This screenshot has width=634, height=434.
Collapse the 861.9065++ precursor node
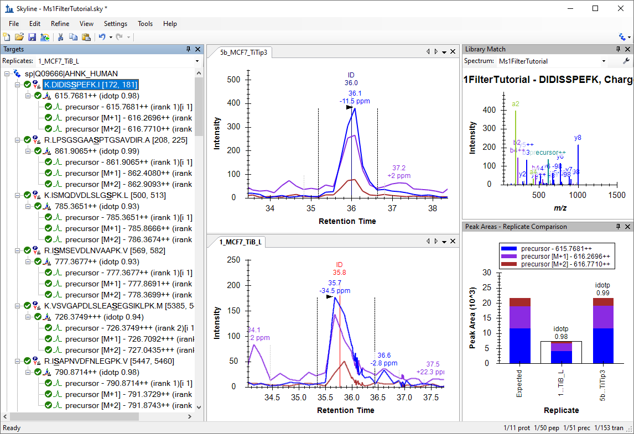tap(28, 151)
